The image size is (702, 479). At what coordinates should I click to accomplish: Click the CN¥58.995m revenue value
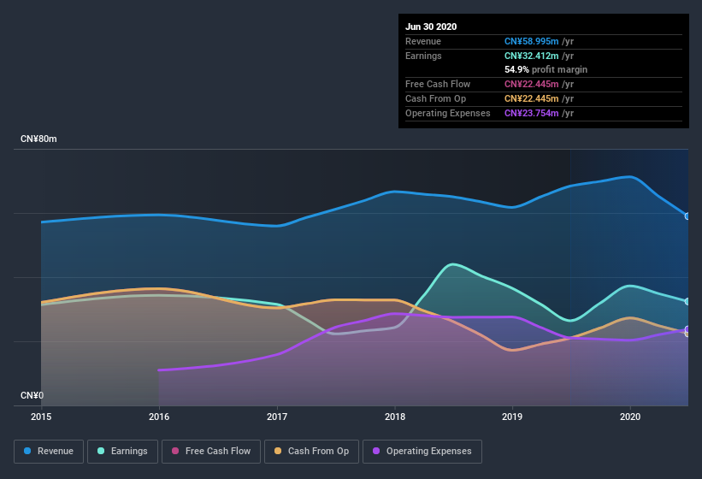532,42
